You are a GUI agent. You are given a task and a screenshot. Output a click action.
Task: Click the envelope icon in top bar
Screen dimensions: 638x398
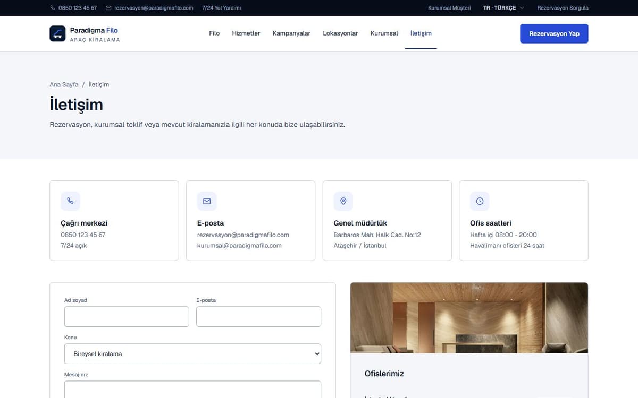pos(108,8)
